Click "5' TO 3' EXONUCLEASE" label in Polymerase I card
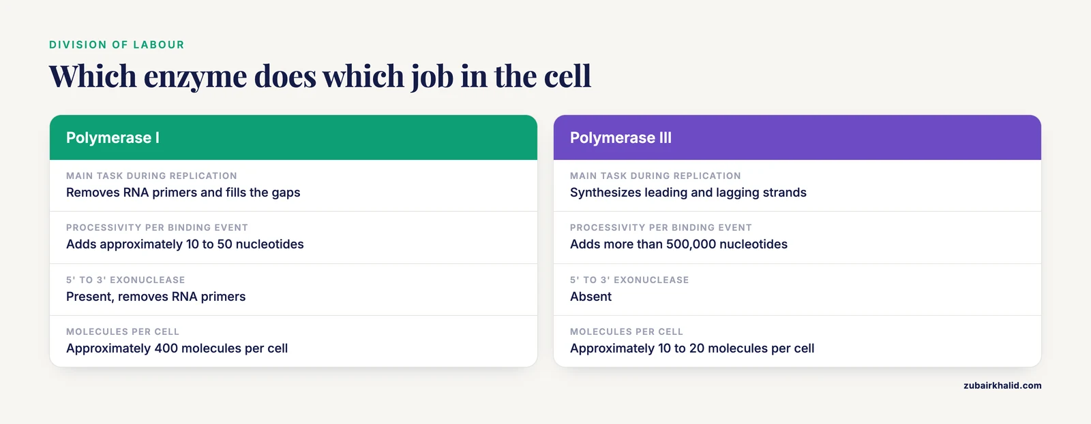This screenshot has width=1091, height=424. coord(125,280)
